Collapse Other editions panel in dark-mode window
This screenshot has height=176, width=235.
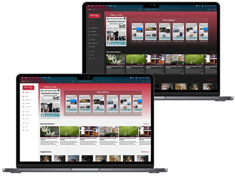point(206,20)
